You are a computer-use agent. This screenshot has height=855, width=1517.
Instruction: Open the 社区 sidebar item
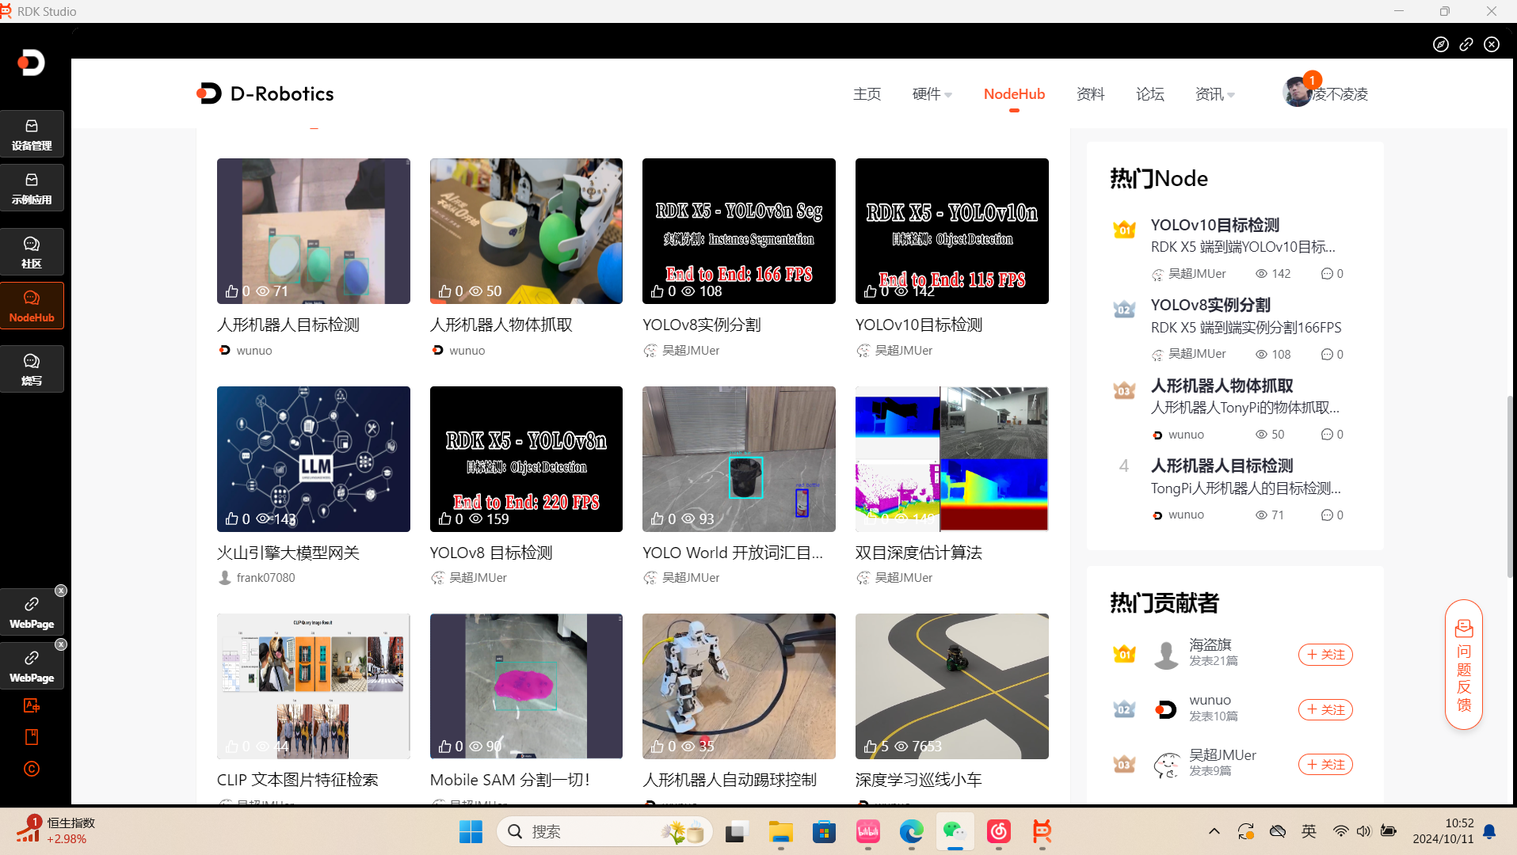32,252
